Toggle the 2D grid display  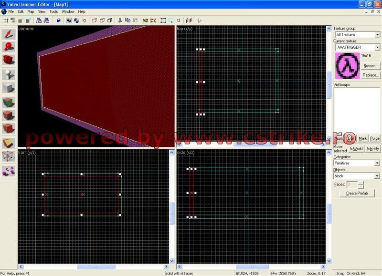6,20
